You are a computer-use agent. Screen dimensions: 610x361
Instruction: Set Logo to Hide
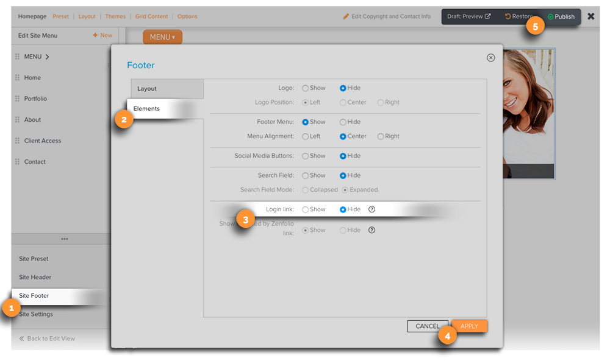tap(343, 88)
